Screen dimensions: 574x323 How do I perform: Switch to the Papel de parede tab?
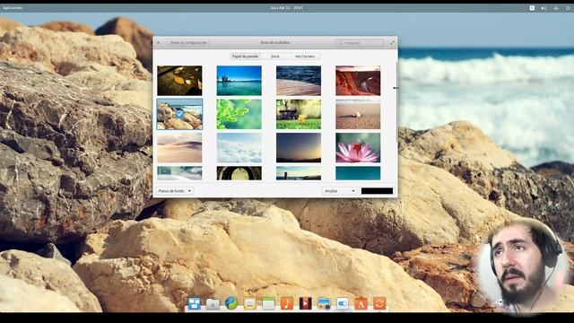click(x=245, y=57)
